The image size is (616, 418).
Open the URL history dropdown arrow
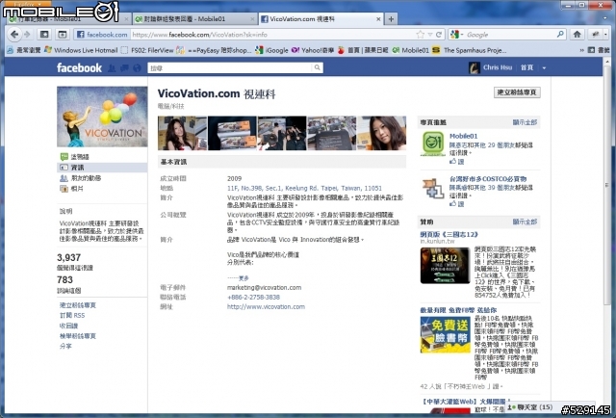[430, 35]
